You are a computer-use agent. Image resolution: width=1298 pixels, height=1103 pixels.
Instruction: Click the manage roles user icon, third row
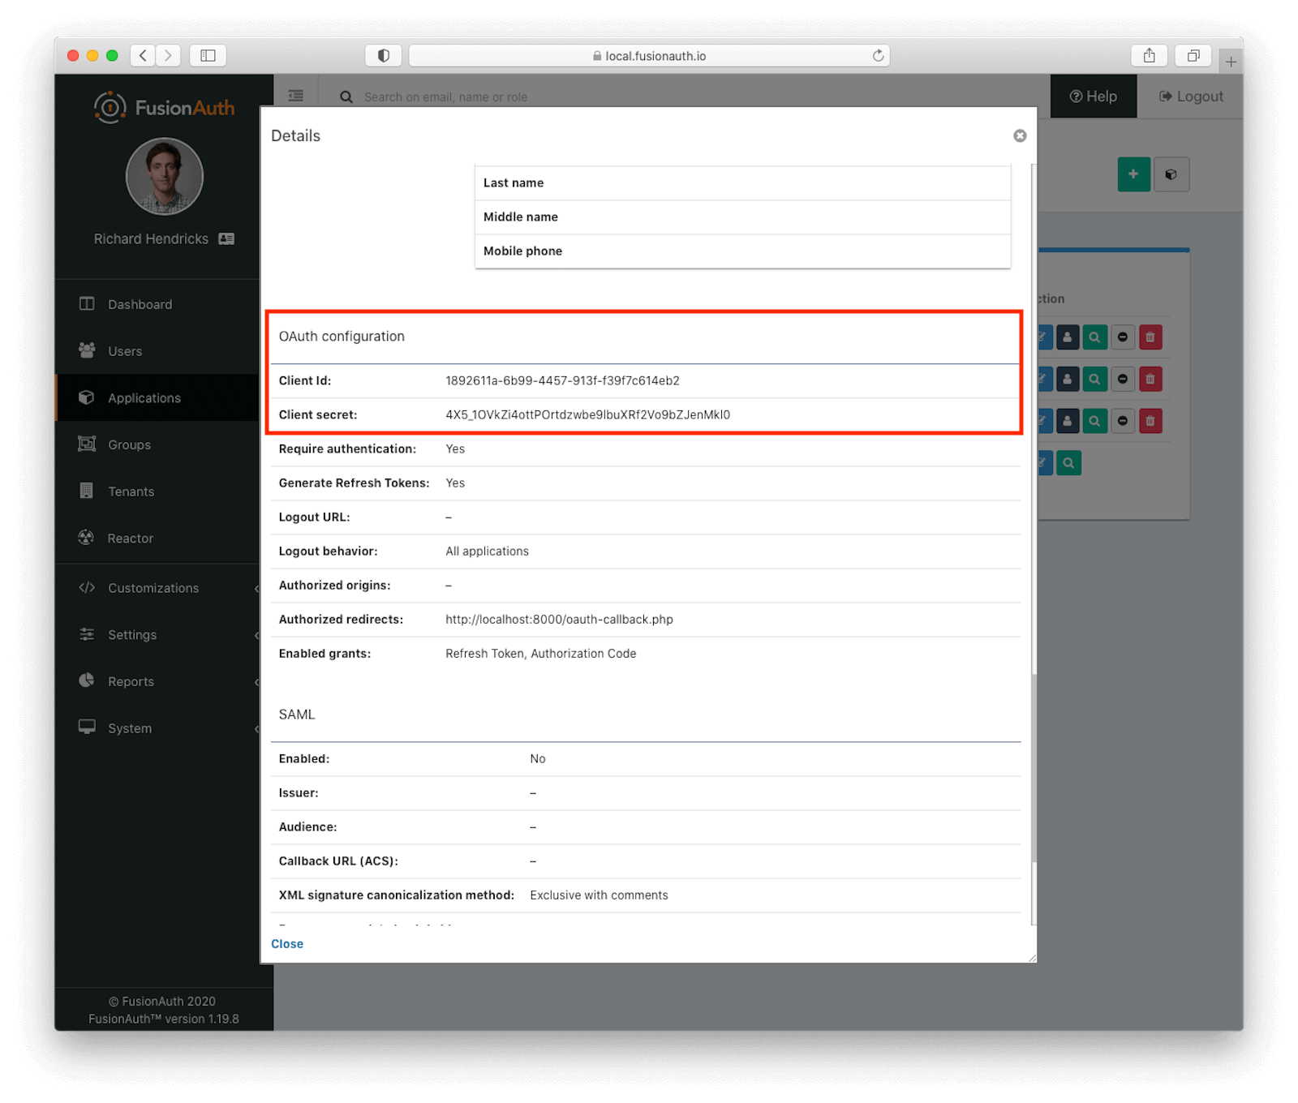(x=1068, y=421)
